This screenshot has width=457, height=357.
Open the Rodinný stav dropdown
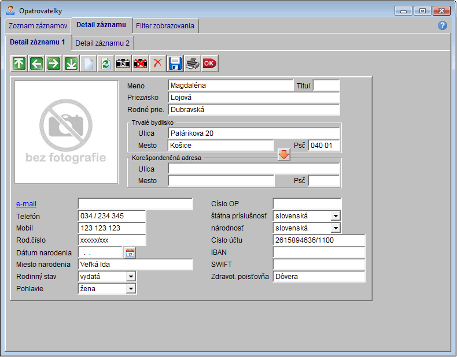tap(131, 277)
